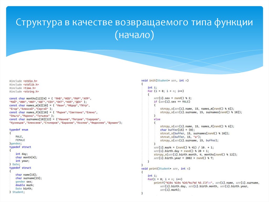The width and height of the screenshot is (269, 202).
Task: Click the "char surname[15];" field
Action: pyautogui.click(x=29, y=178)
